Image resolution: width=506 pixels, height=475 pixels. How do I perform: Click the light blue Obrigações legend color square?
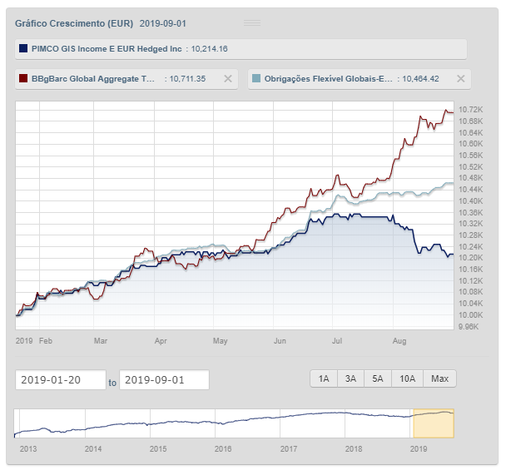pyautogui.click(x=256, y=79)
